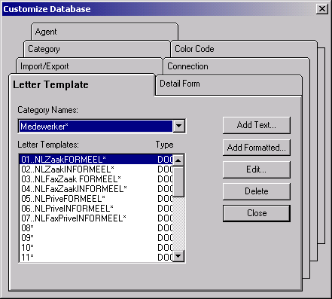Select template 02..NLZaakINFORMEEL*
Screen dimensions: 332x299
point(96,169)
